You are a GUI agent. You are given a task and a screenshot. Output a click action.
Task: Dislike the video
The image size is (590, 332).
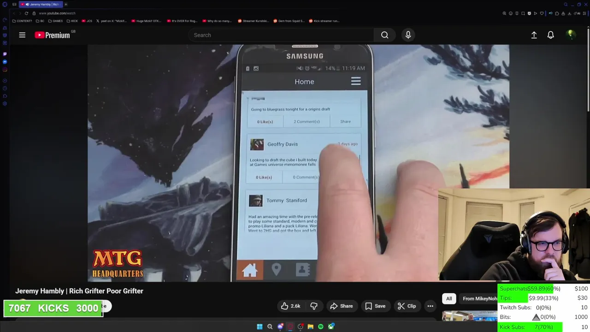click(314, 306)
